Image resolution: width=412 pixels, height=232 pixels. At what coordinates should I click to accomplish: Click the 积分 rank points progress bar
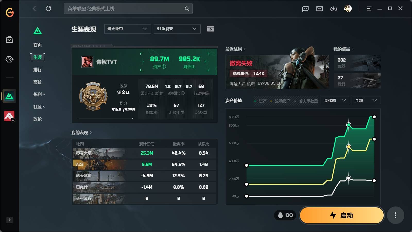click(x=105, y=118)
